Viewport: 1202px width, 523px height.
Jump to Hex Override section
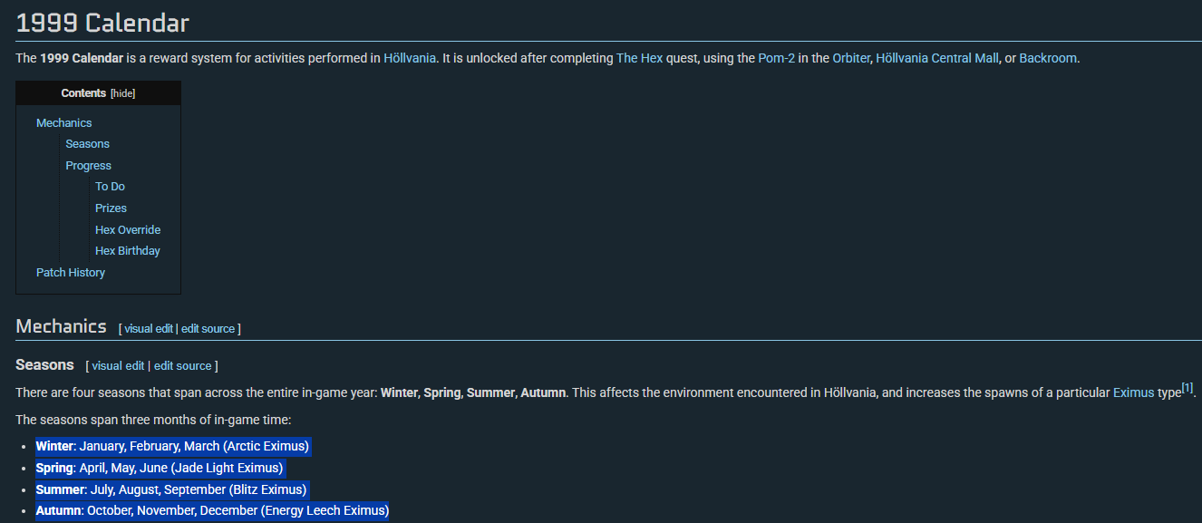[127, 230]
